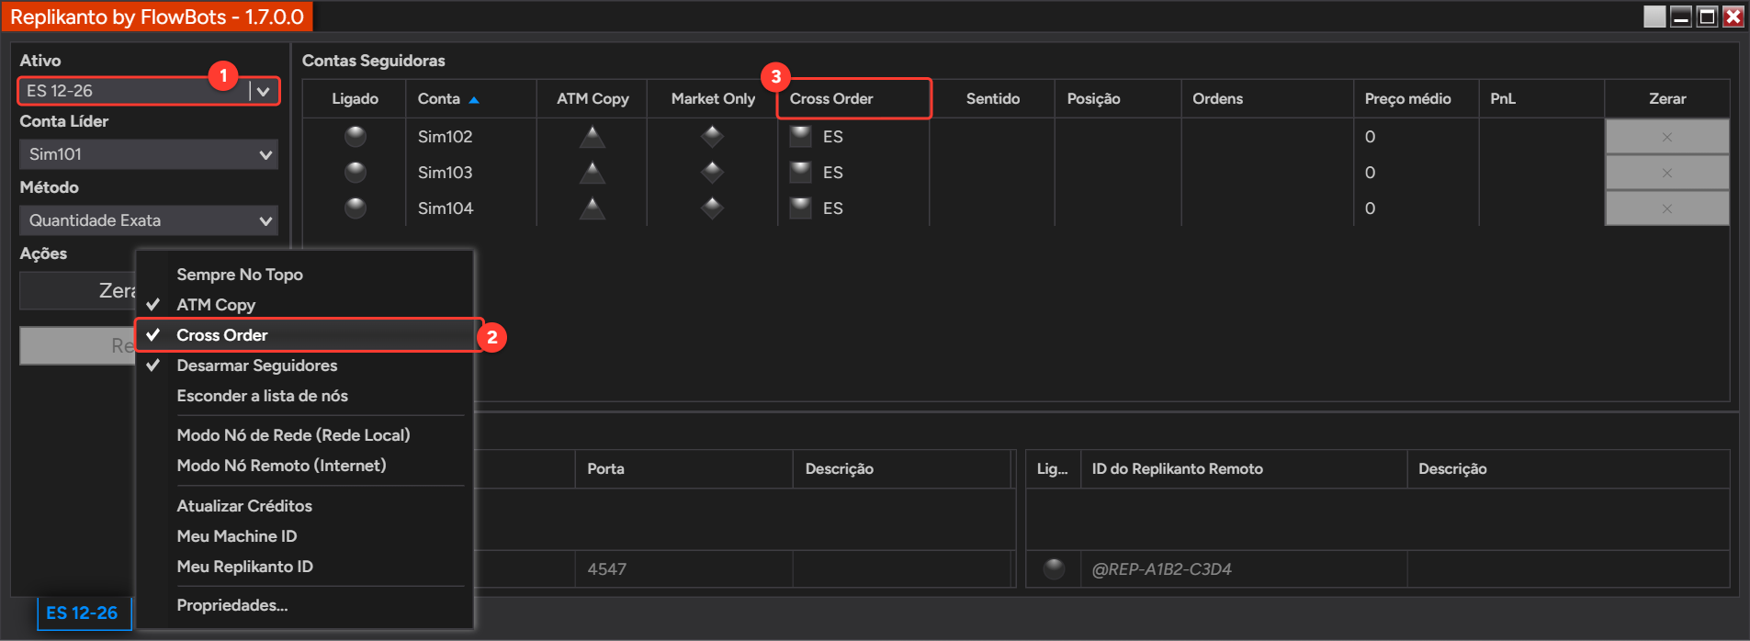Toggle the Cross Order checkbox for Sim103
Screen dimensions: 1750x641
(x=801, y=173)
